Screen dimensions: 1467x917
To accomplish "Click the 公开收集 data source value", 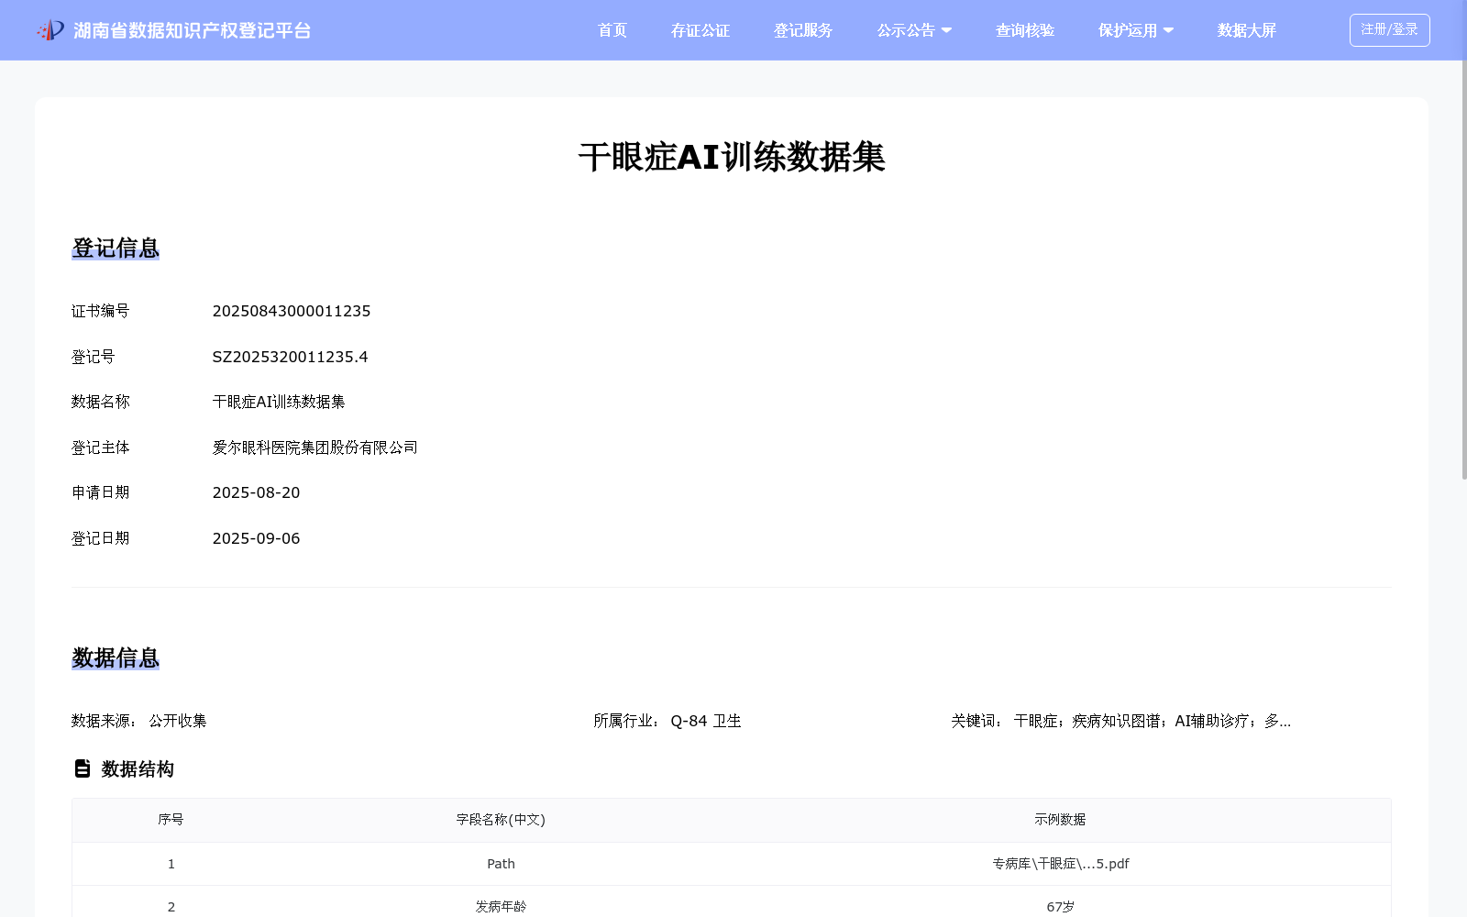I will [x=178, y=721].
